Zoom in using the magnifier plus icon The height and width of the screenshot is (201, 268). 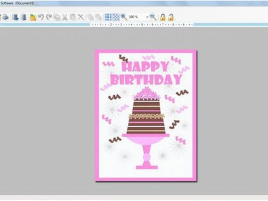coord(124,17)
